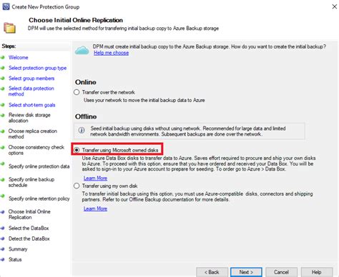Image resolution: width=339 pixels, height=277 pixels.
Task: Go to the Welcome step
Action: pos(19,57)
